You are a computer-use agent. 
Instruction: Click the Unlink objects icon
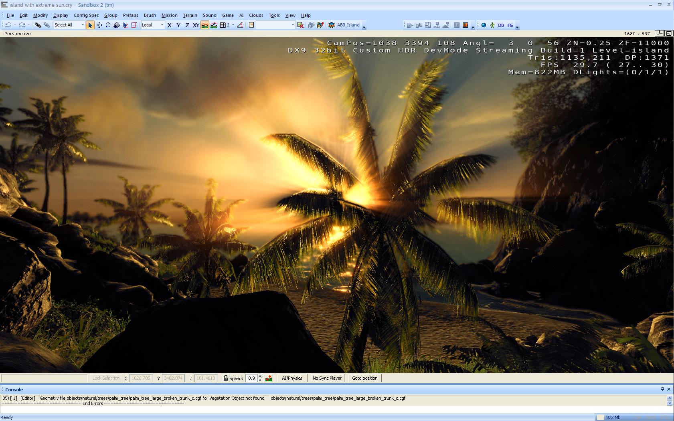click(47, 25)
